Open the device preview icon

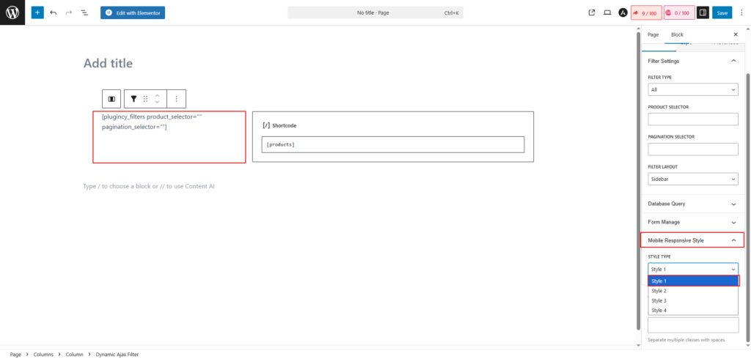(607, 12)
